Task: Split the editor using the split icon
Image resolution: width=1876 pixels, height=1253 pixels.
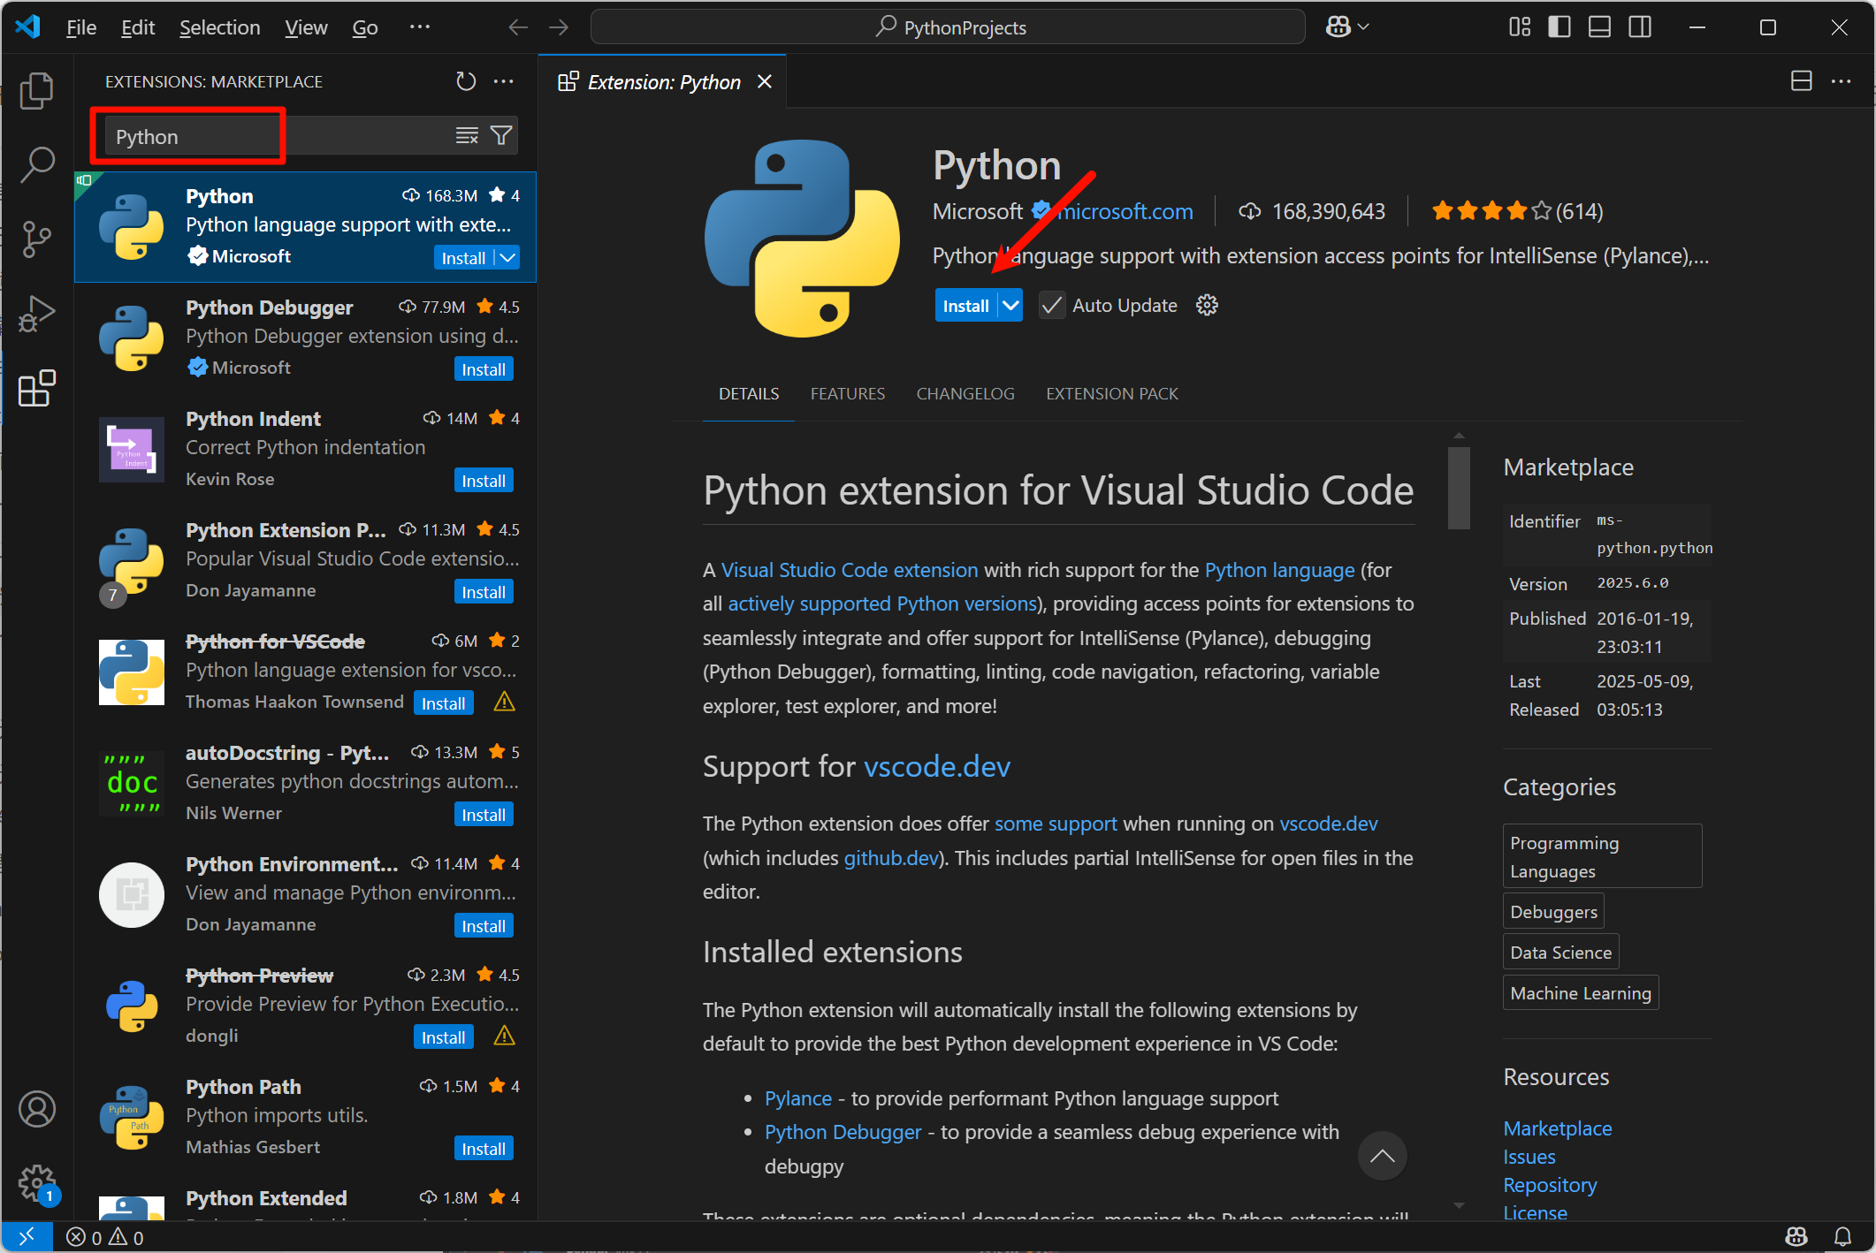Action: click(x=1802, y=80)
